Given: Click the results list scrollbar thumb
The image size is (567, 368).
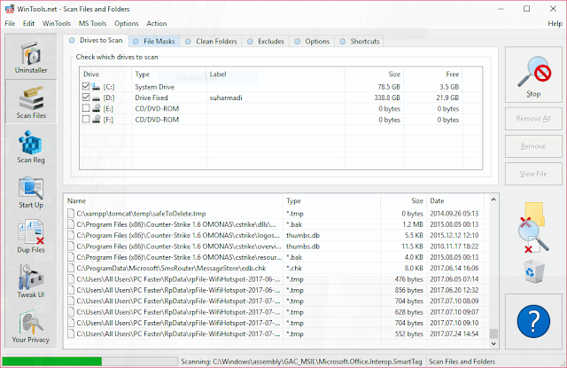Looking at the screenshot, I should [x=493, y=333].
